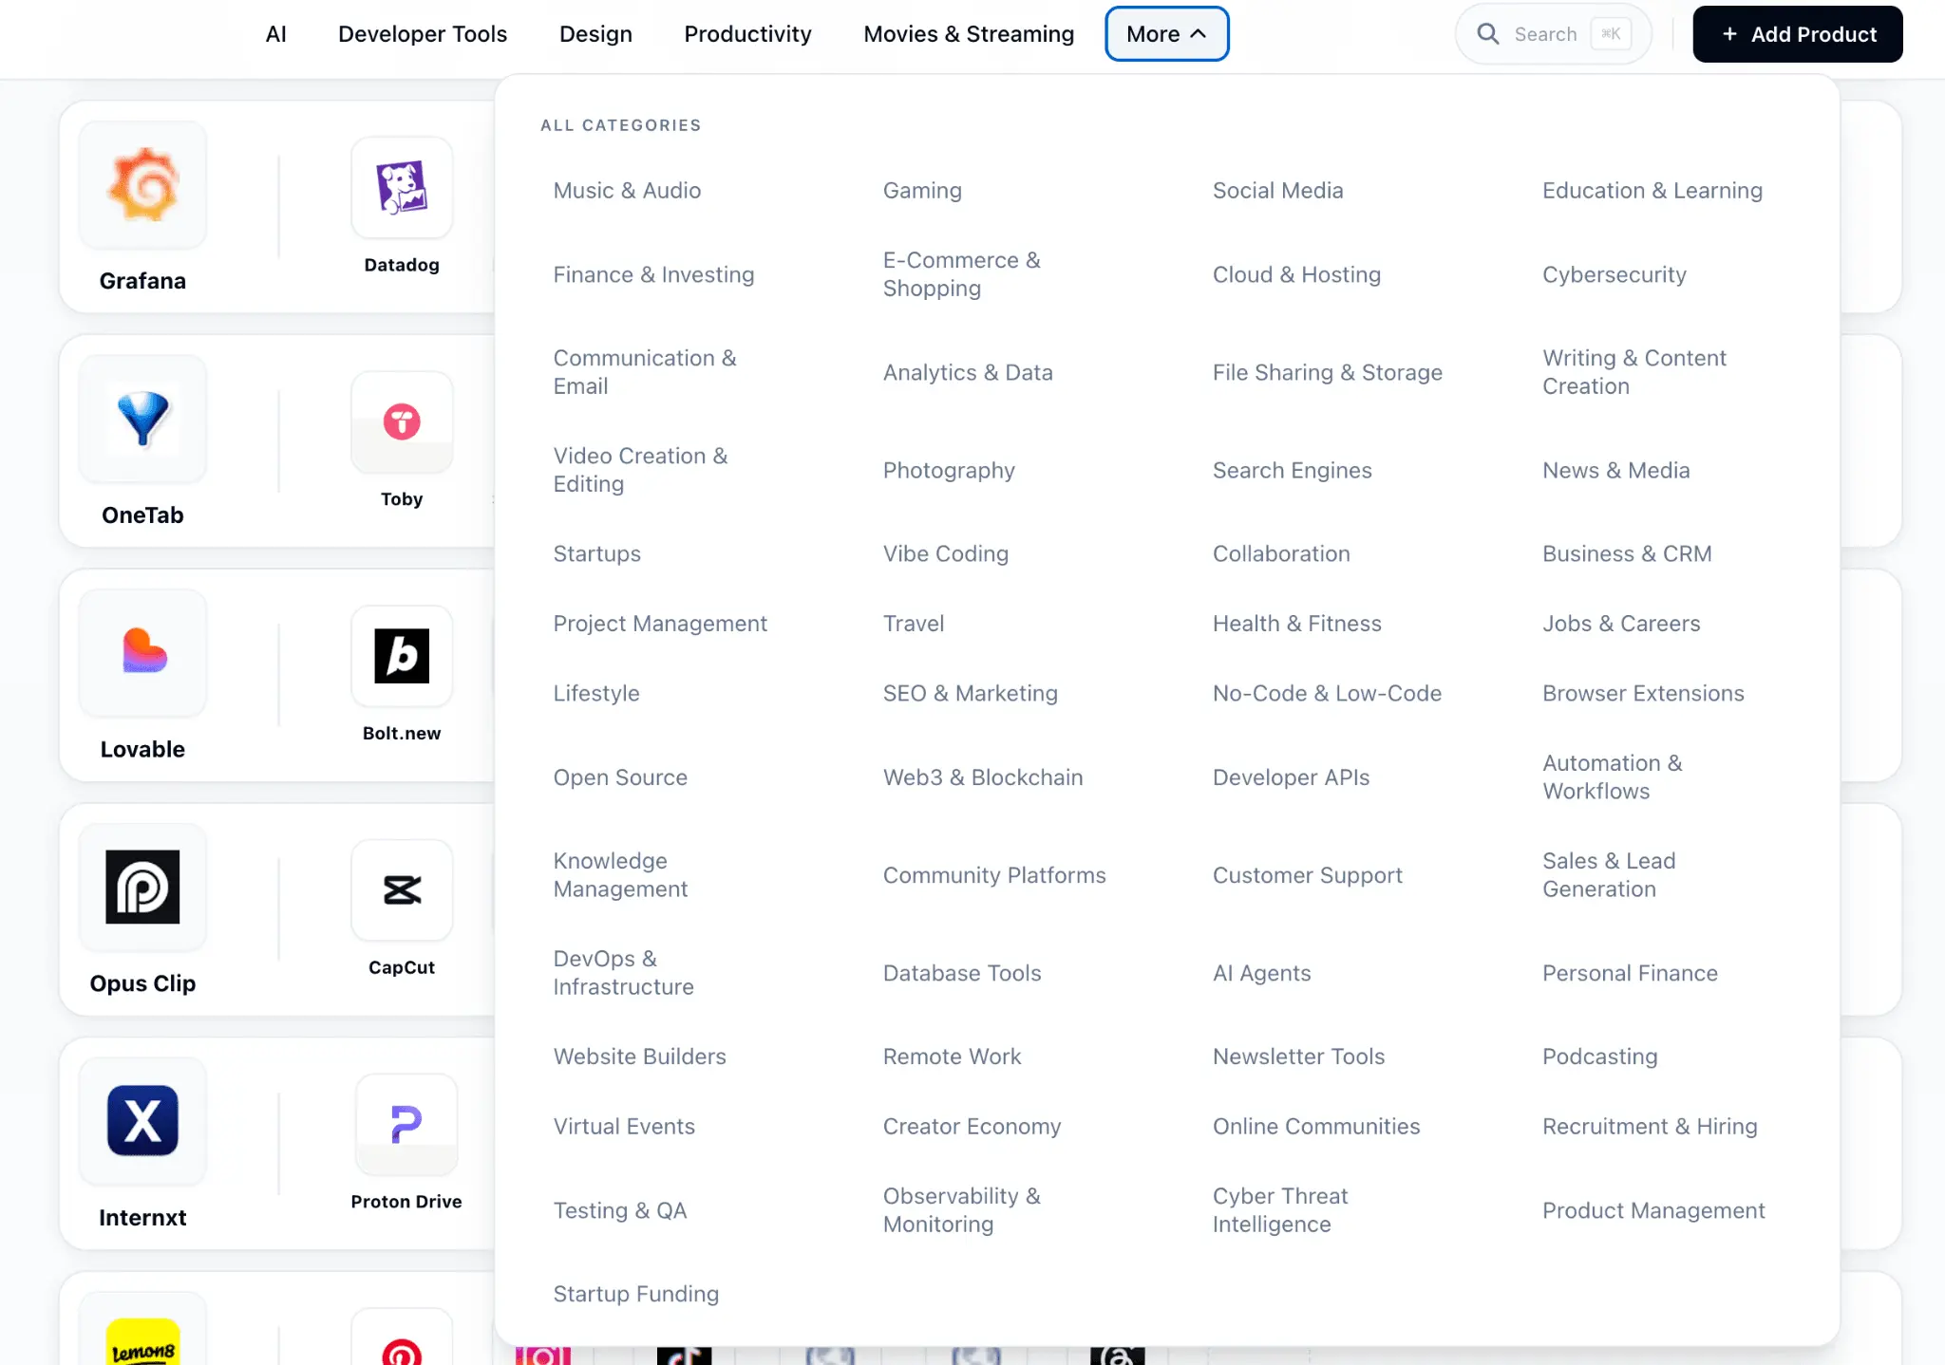Pick the Travel category
The height and width of the screenshot is (1365, 1945).
click(914, 624)
